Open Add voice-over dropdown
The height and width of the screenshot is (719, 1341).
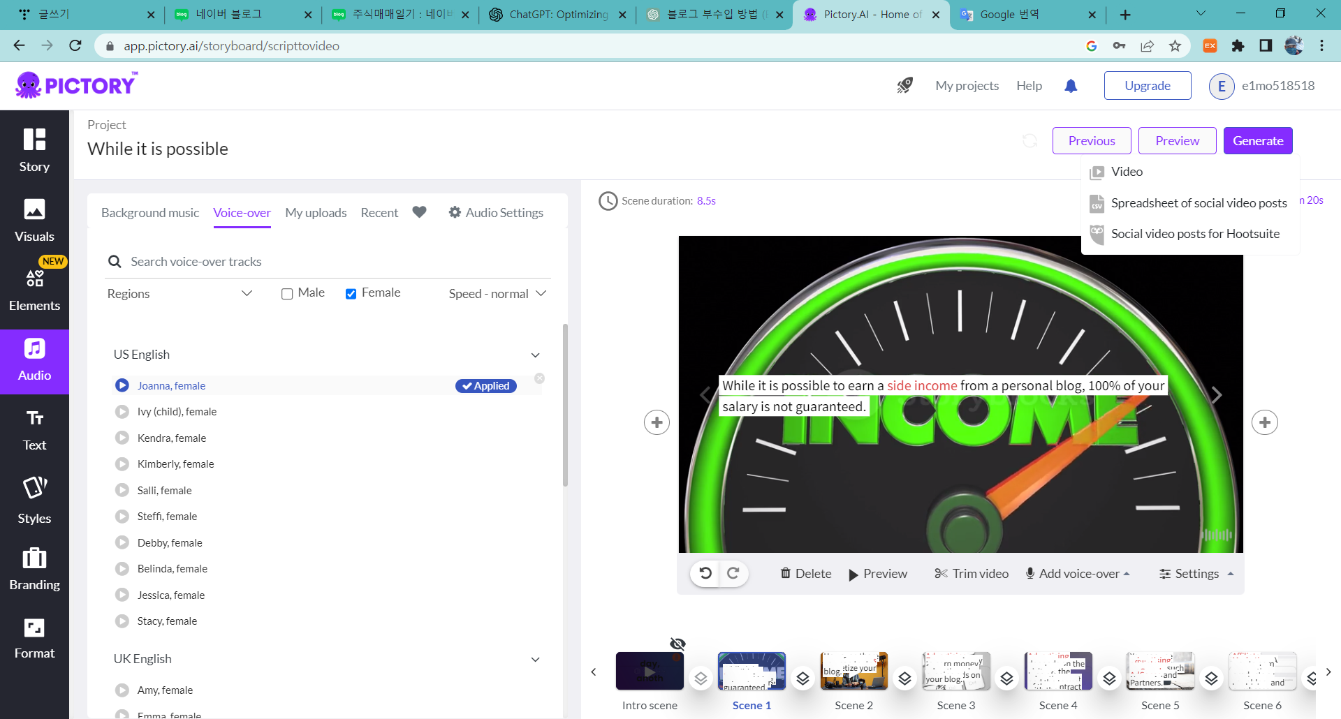click(1078, 573)
